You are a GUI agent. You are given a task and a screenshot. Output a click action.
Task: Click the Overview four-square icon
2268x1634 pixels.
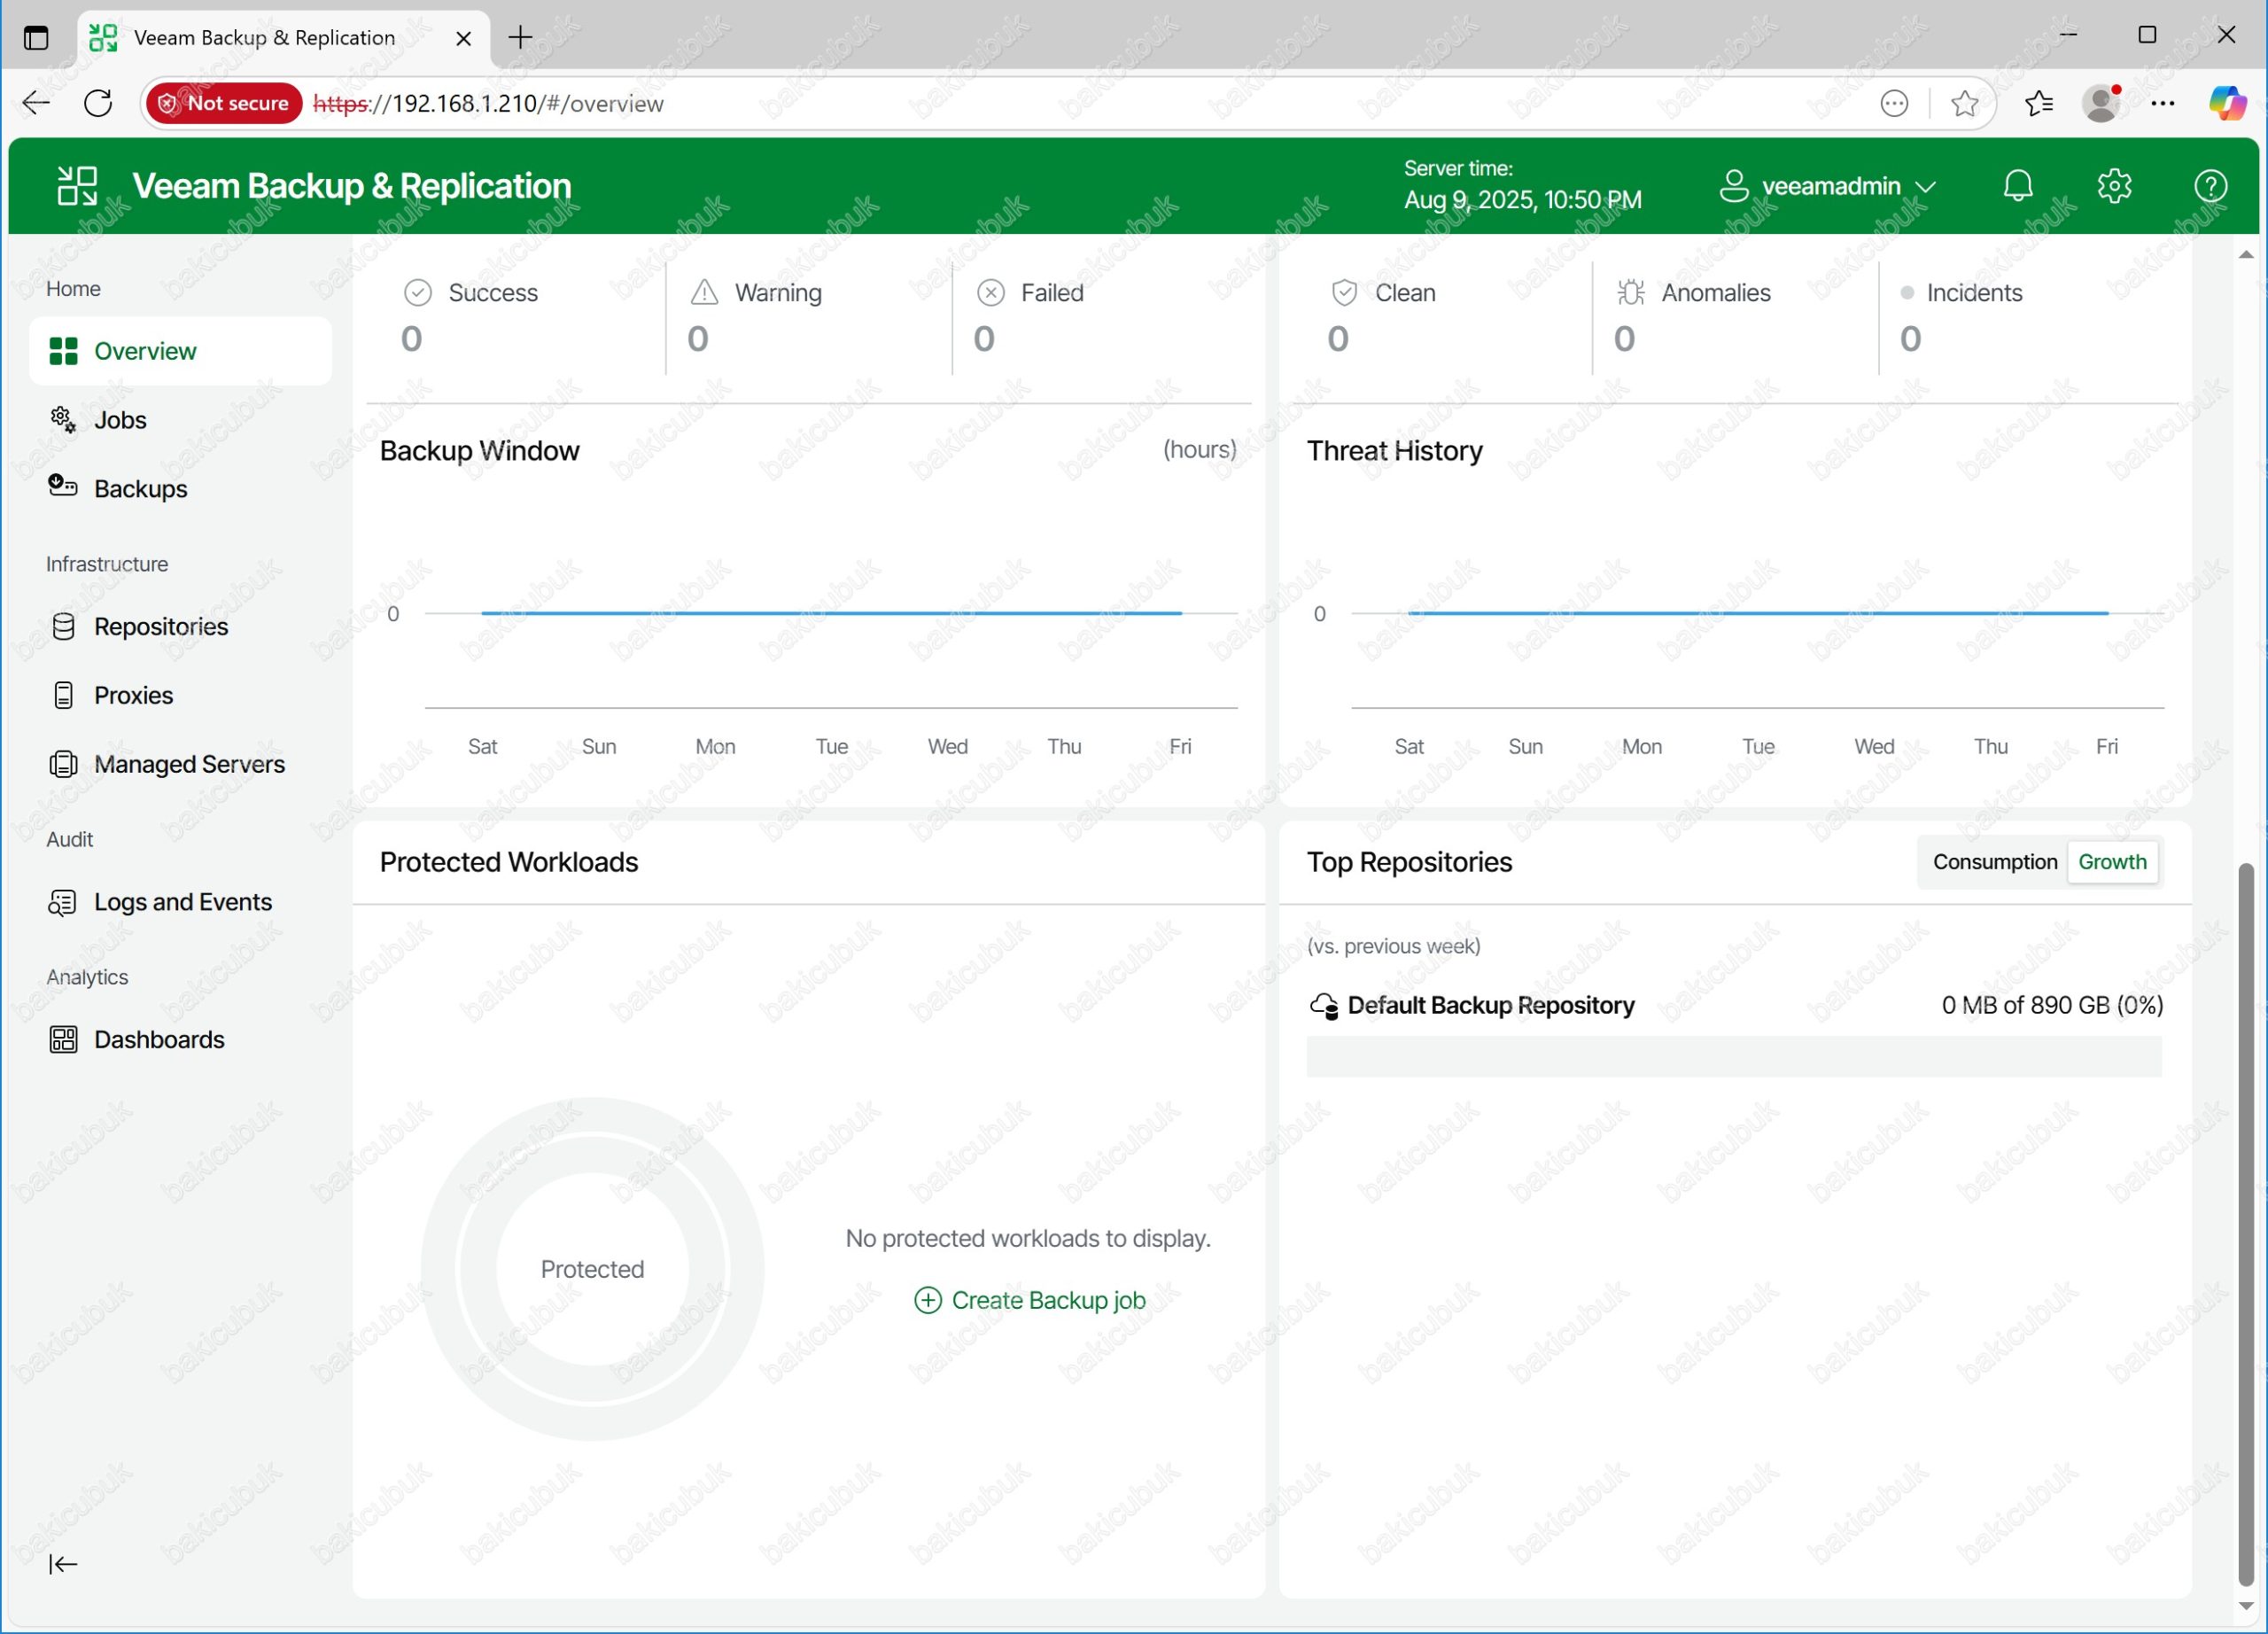(63, 351)
